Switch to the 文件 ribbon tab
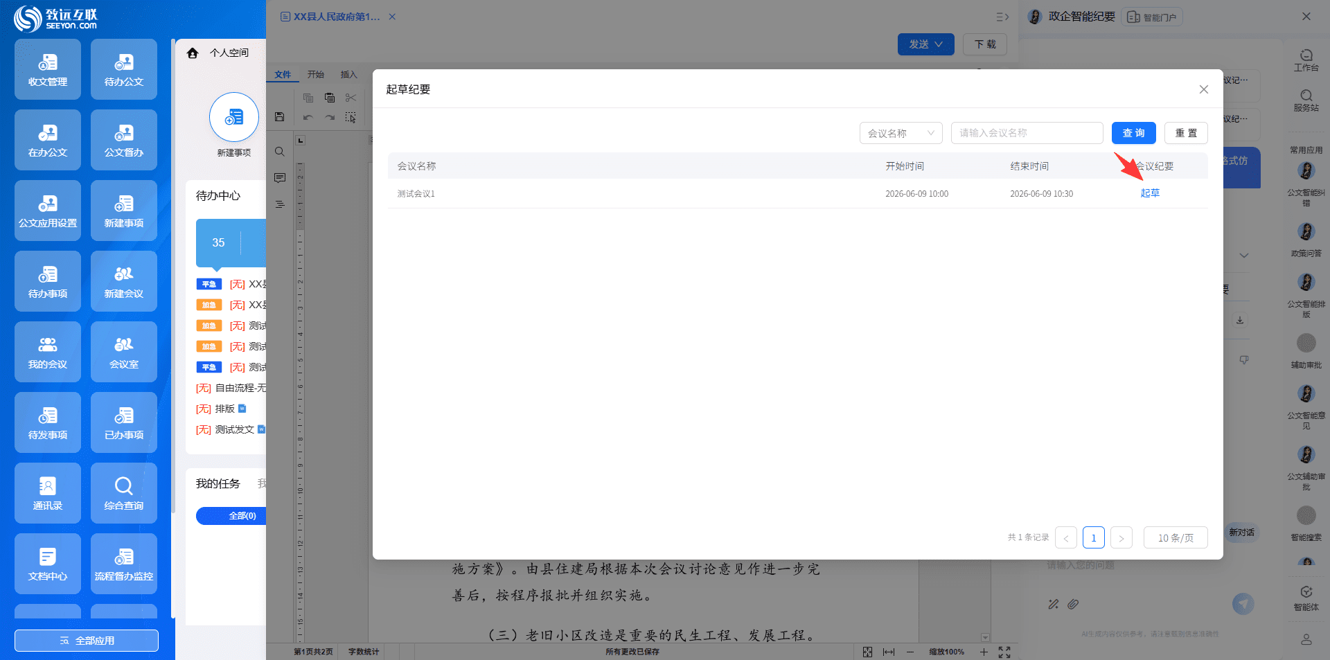 283,75
